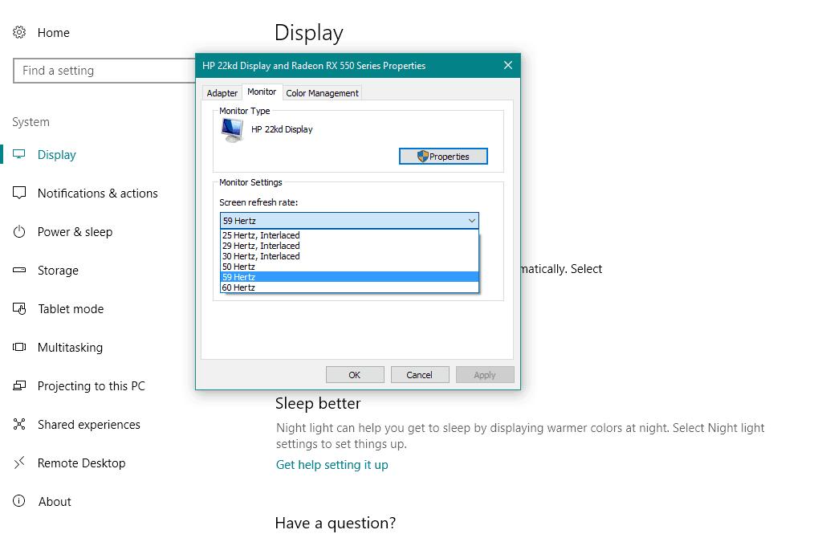Choose 60 Hertz refresh rate
Image resolution: width=818 pixels, height=542 pixels.
tap(349, 287)
